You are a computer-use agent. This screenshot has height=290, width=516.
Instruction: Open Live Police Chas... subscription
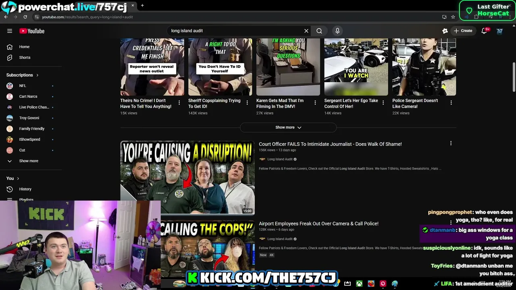34,107
